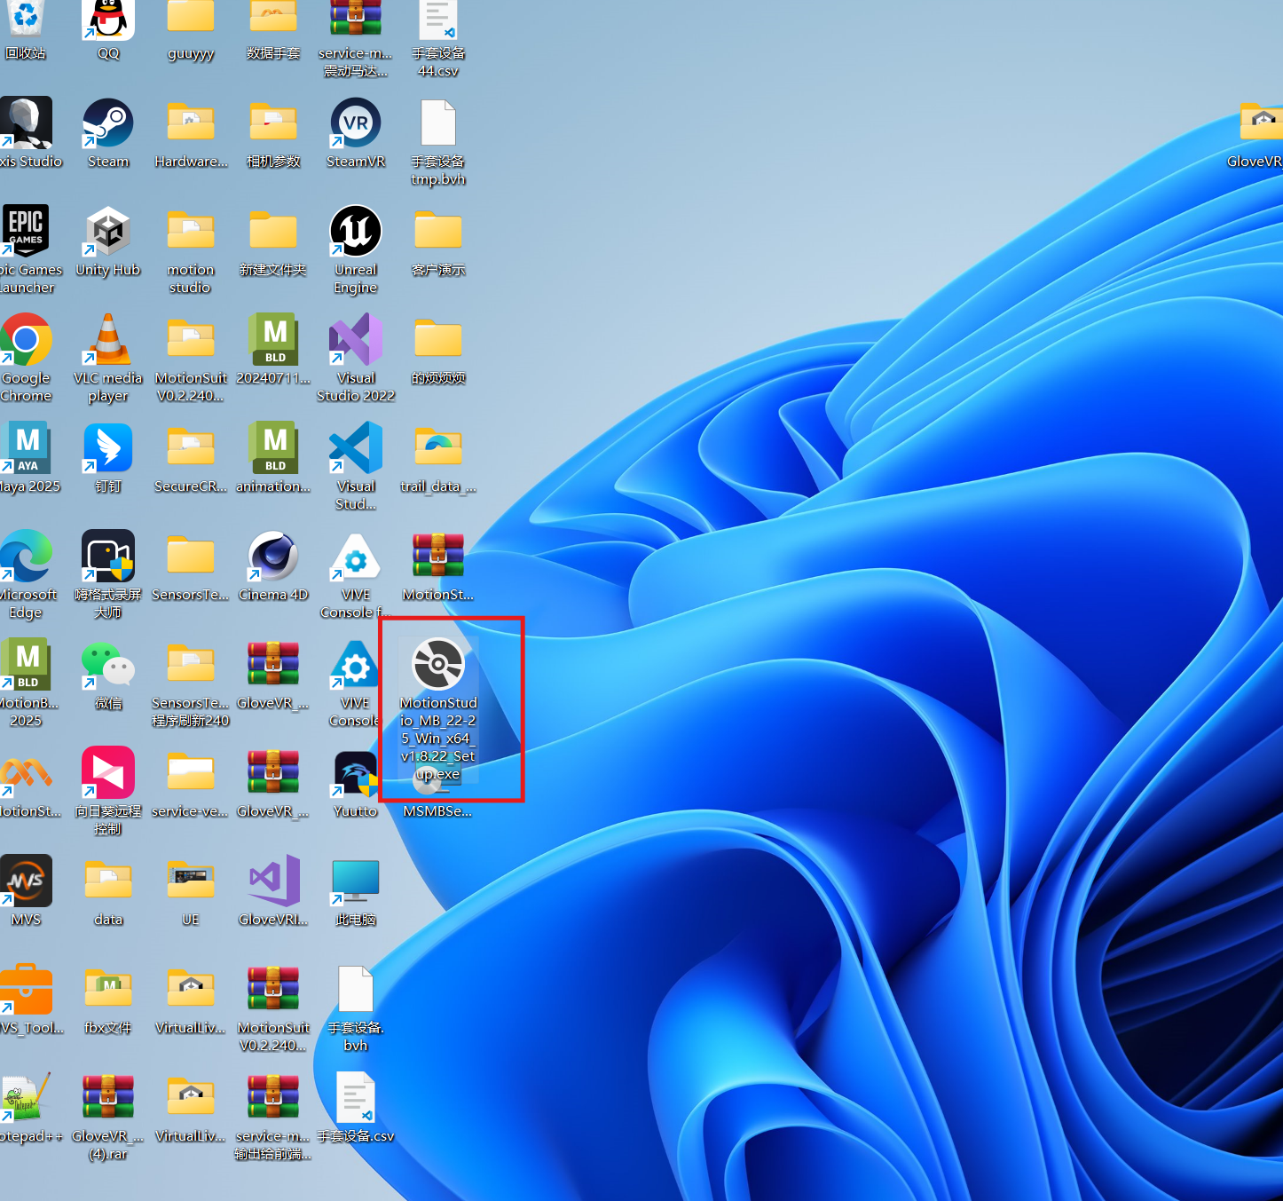Click the WeChat (微信) icon
This screenshot has width=1283, height=1201.
[108, 665]
